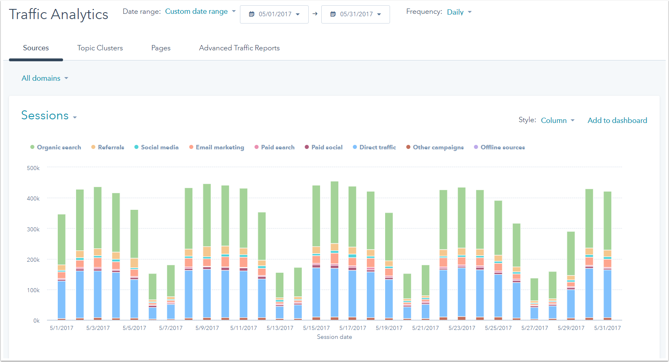The width and height of the screenshot is (669, 362).
Task: Click Add to dashboard link
Action: [617, 121]
